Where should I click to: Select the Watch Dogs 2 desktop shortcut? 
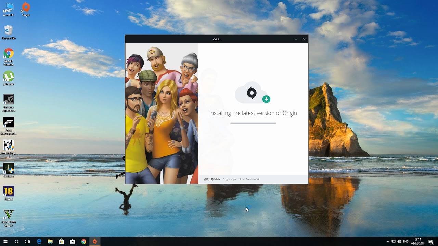point(9,148)
